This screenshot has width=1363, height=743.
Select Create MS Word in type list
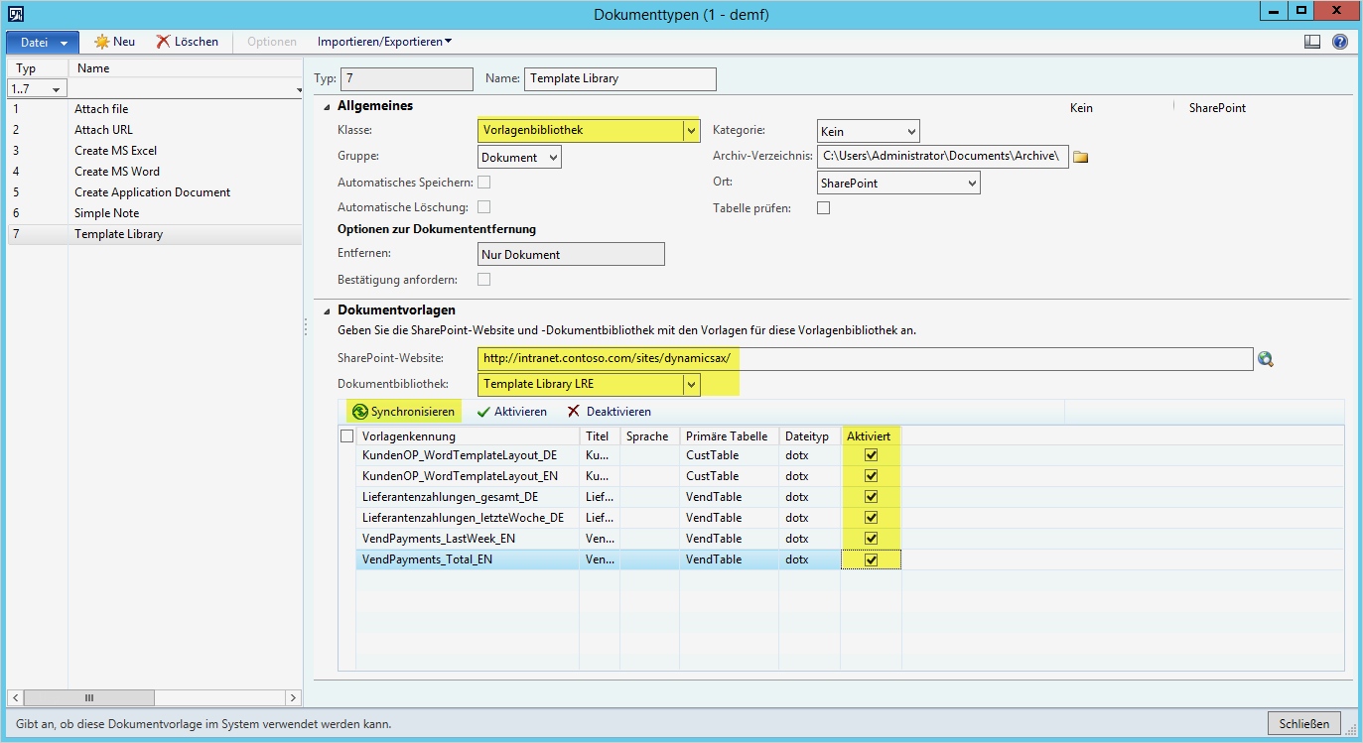pyautogui.click(x=117, y=172)
